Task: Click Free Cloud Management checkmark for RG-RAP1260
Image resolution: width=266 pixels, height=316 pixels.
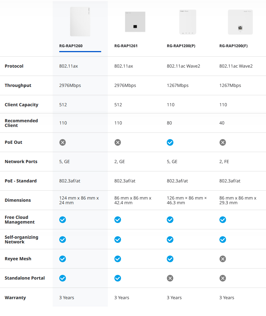Action: click(x=63, y=220)
